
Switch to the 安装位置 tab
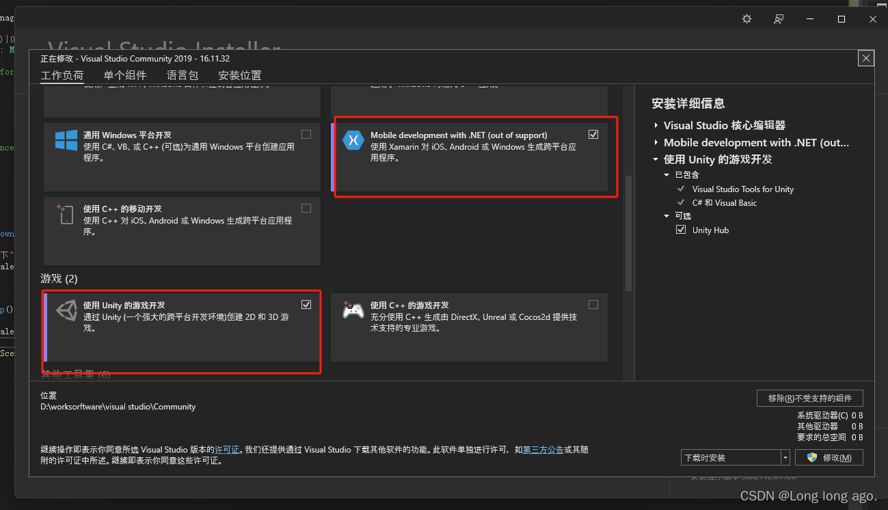[240, 75]
